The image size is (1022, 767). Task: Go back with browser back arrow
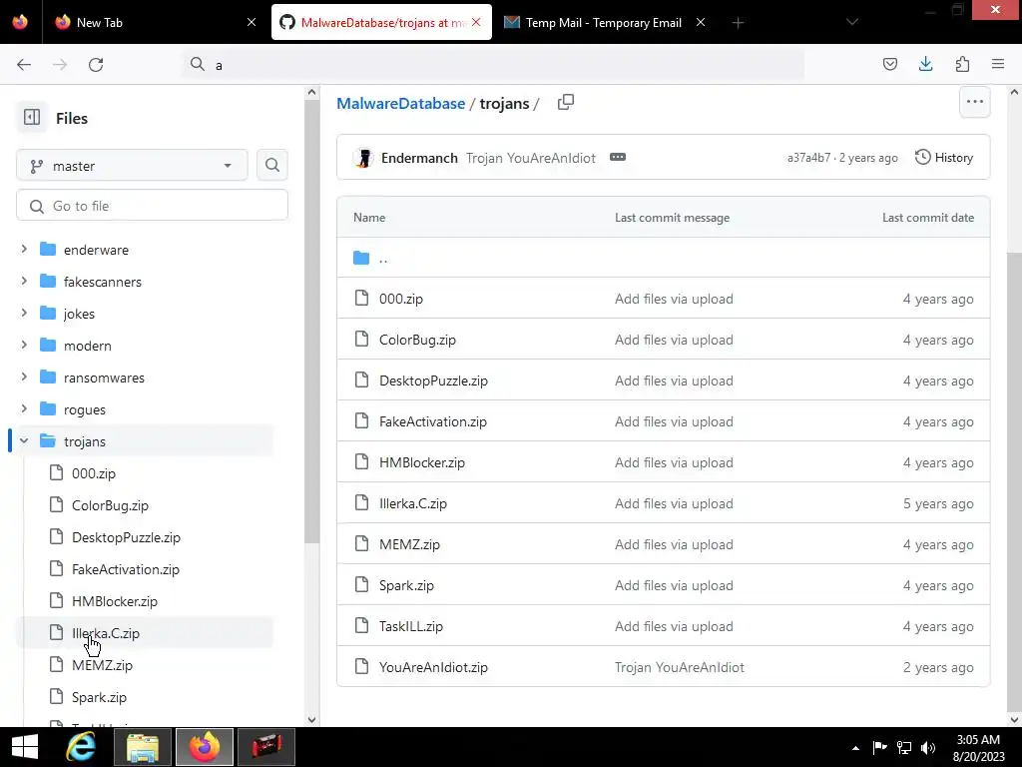click(x=24, y=65)
